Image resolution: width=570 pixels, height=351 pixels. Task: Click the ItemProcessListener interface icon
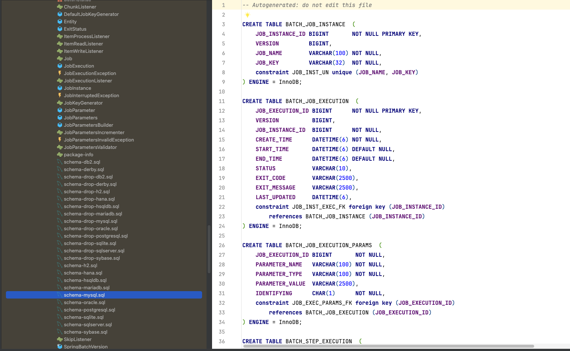click(x=60, y=36)
